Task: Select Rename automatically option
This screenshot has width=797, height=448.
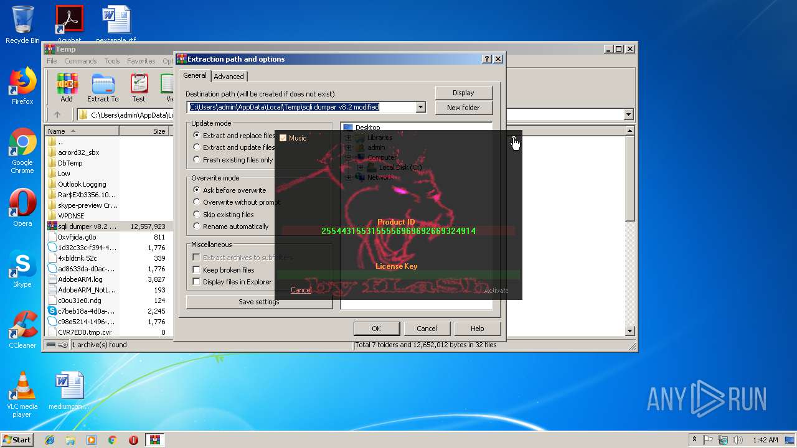Action: click(230, 226)
